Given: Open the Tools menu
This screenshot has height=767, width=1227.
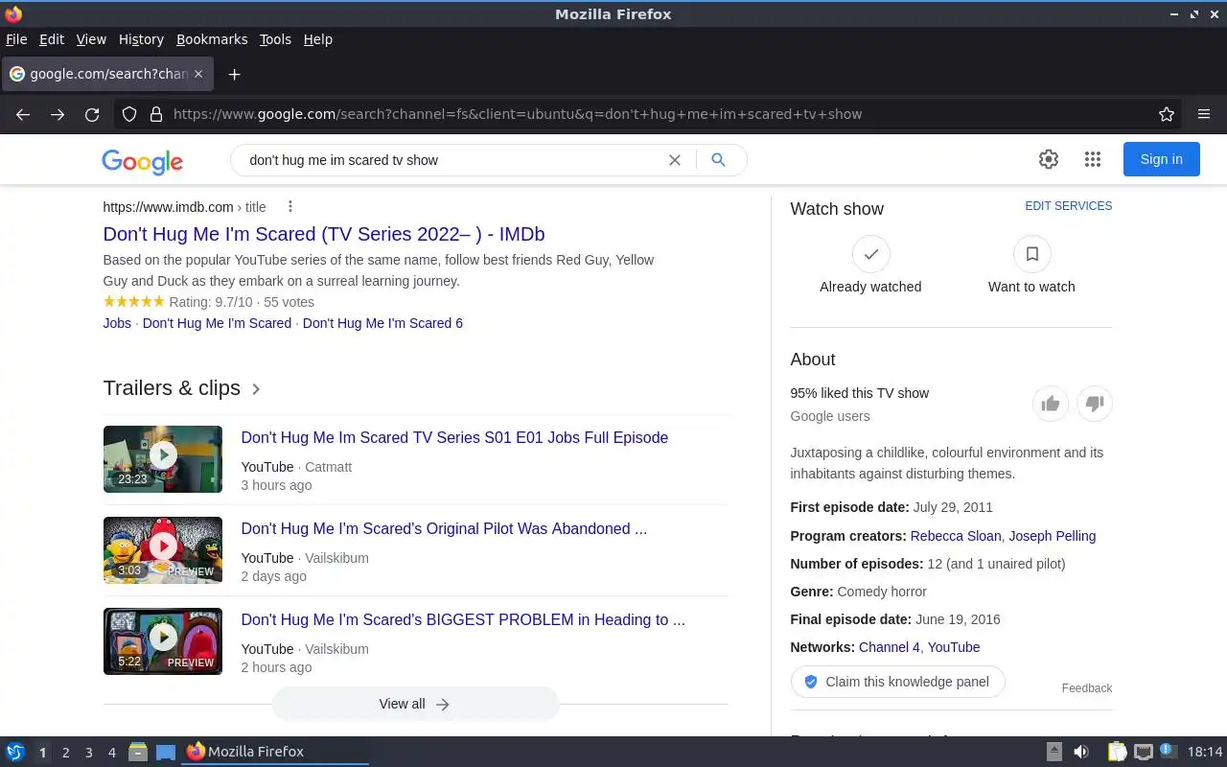Looking at the screenshot, I should tap(275, 39).
